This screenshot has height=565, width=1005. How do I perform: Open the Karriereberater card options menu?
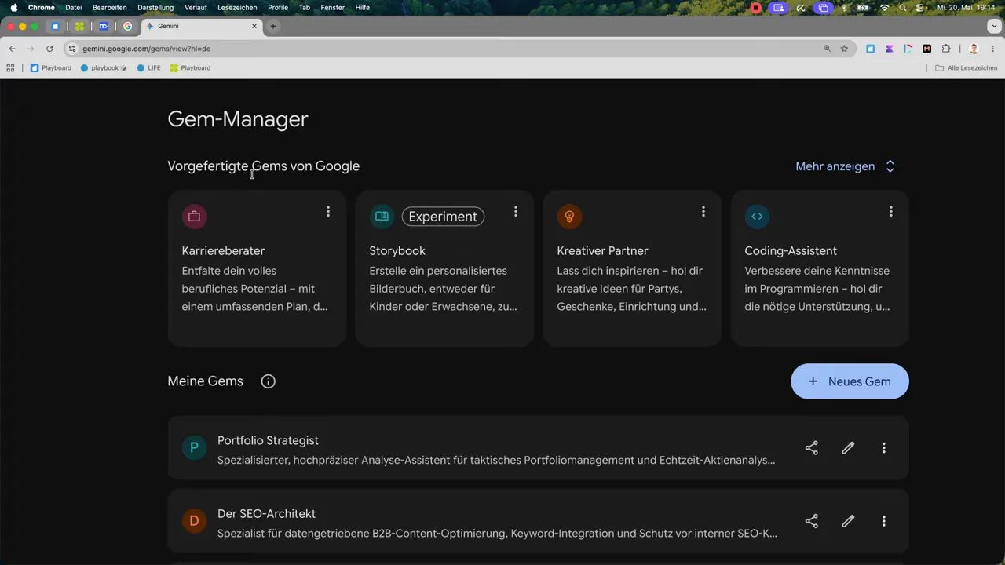pos(328,211)
